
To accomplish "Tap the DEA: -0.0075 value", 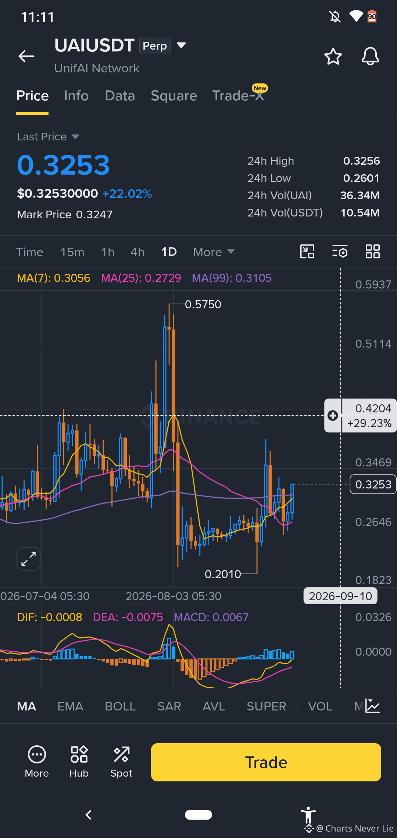I will (128, 617).
